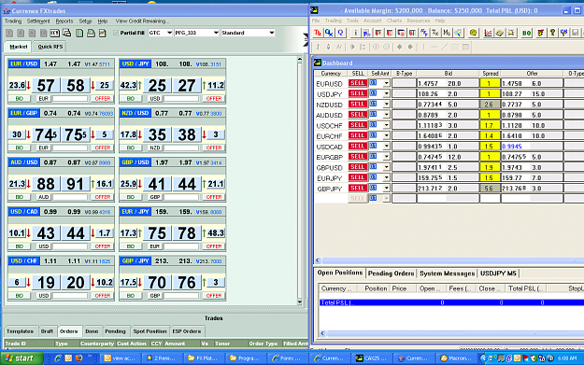Viewport: 584px width, 365px height.
Task: Click the window-lock icon in FXtrades toolbar
Action: click(x=66, y=33)
